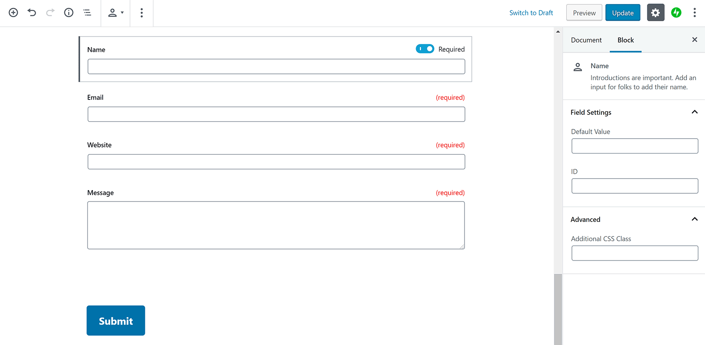The image size is (705, 345).
Task: Open the Jetpack lightning icon
Action: [676, 13]
